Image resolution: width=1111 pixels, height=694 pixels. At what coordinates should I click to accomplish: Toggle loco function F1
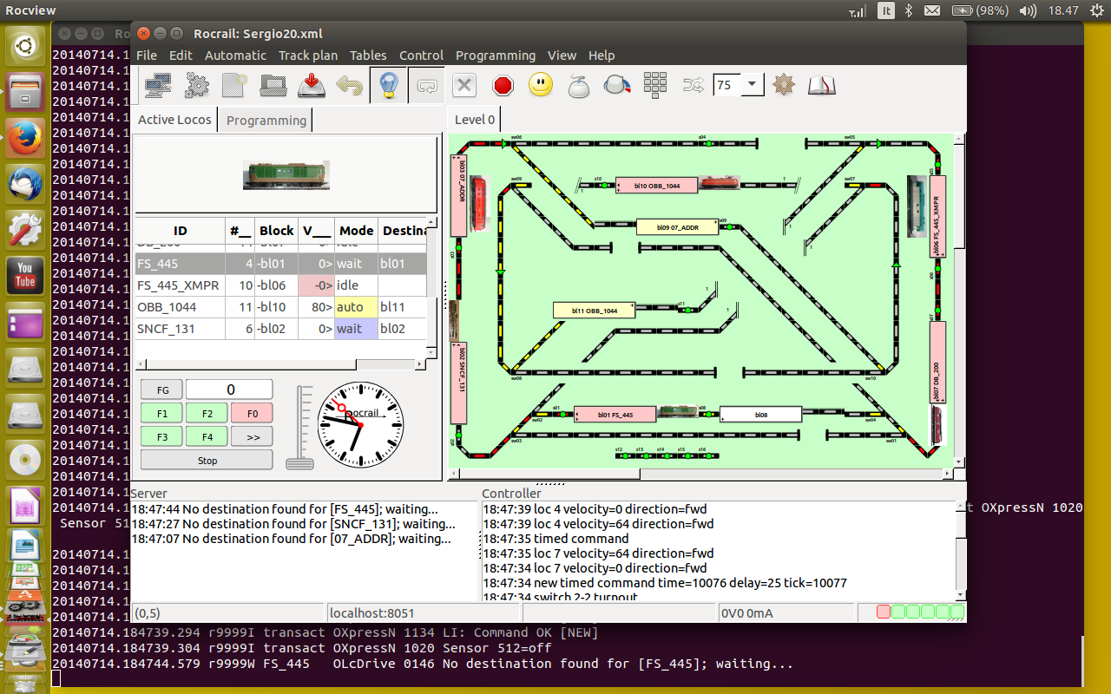[162, 413]
